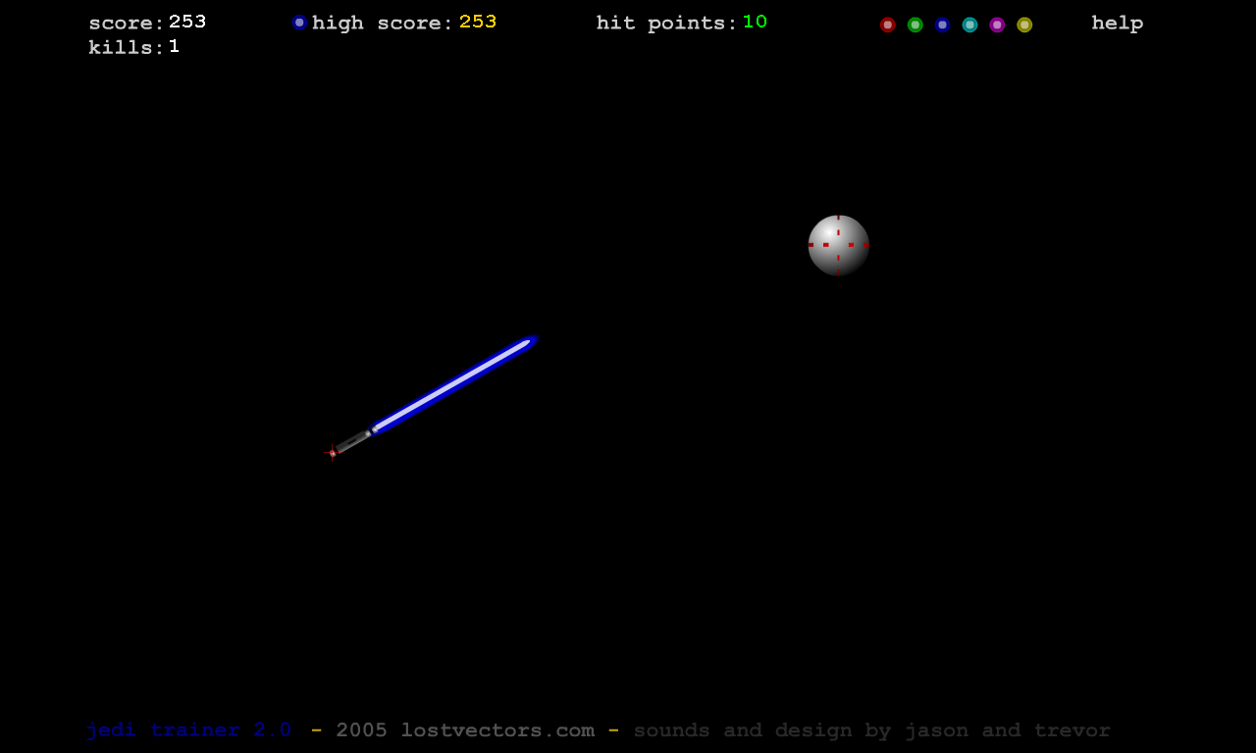Screen dimensions: 1256x753
Task: Click the sounds and design credits text
Action: (x=872, y=730)
